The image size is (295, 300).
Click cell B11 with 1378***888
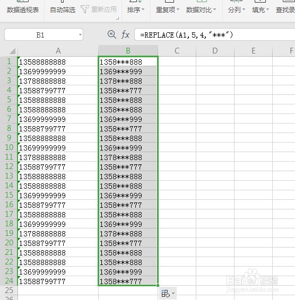click(128, 157)
